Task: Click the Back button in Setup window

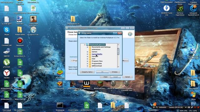Action: pos(105,77)
